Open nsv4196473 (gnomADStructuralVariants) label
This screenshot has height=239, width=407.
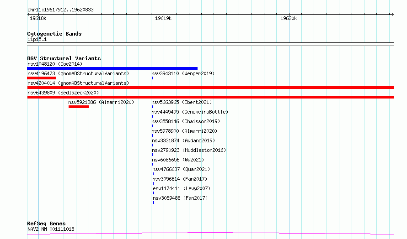[x=78, y=73]
